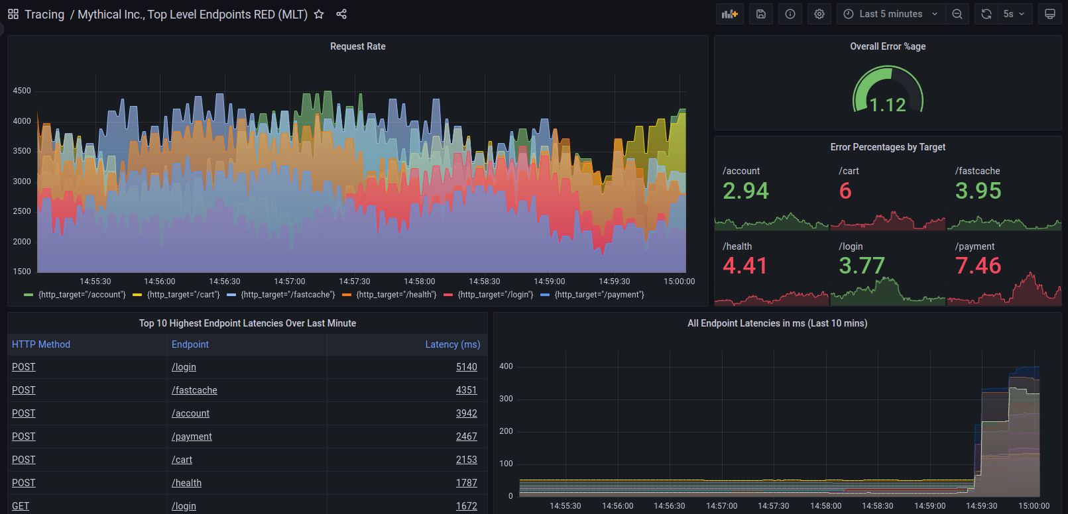The image size is (1068, 514).
Task: Toggle the /account series in legend
Action: [x=82, y=295]
